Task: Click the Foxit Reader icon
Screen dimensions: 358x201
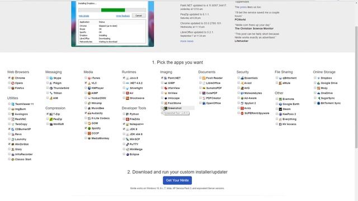Action: [x=204, y=78]
